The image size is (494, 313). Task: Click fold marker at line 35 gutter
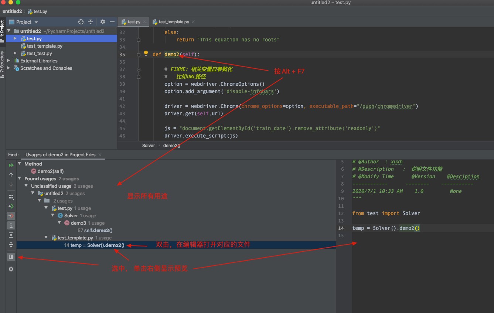[139, 54]
